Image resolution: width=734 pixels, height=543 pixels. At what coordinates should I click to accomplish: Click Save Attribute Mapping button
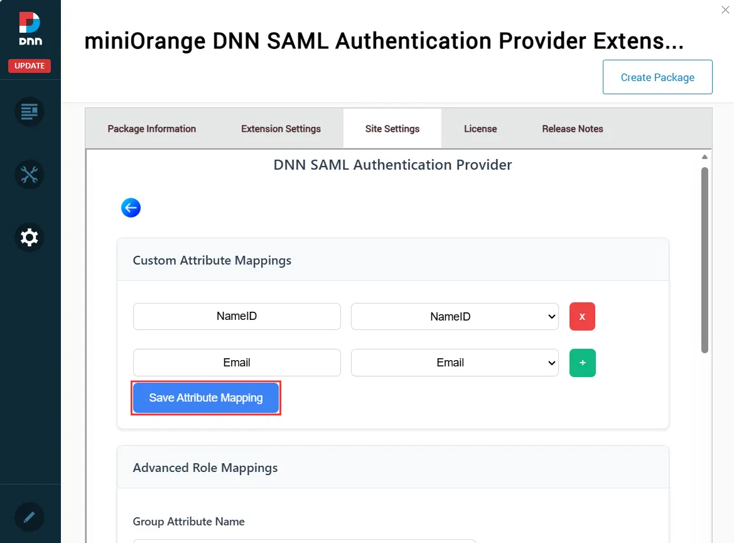click(206, 398)
